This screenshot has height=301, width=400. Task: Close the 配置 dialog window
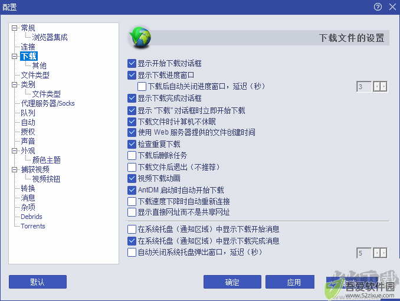392,7
